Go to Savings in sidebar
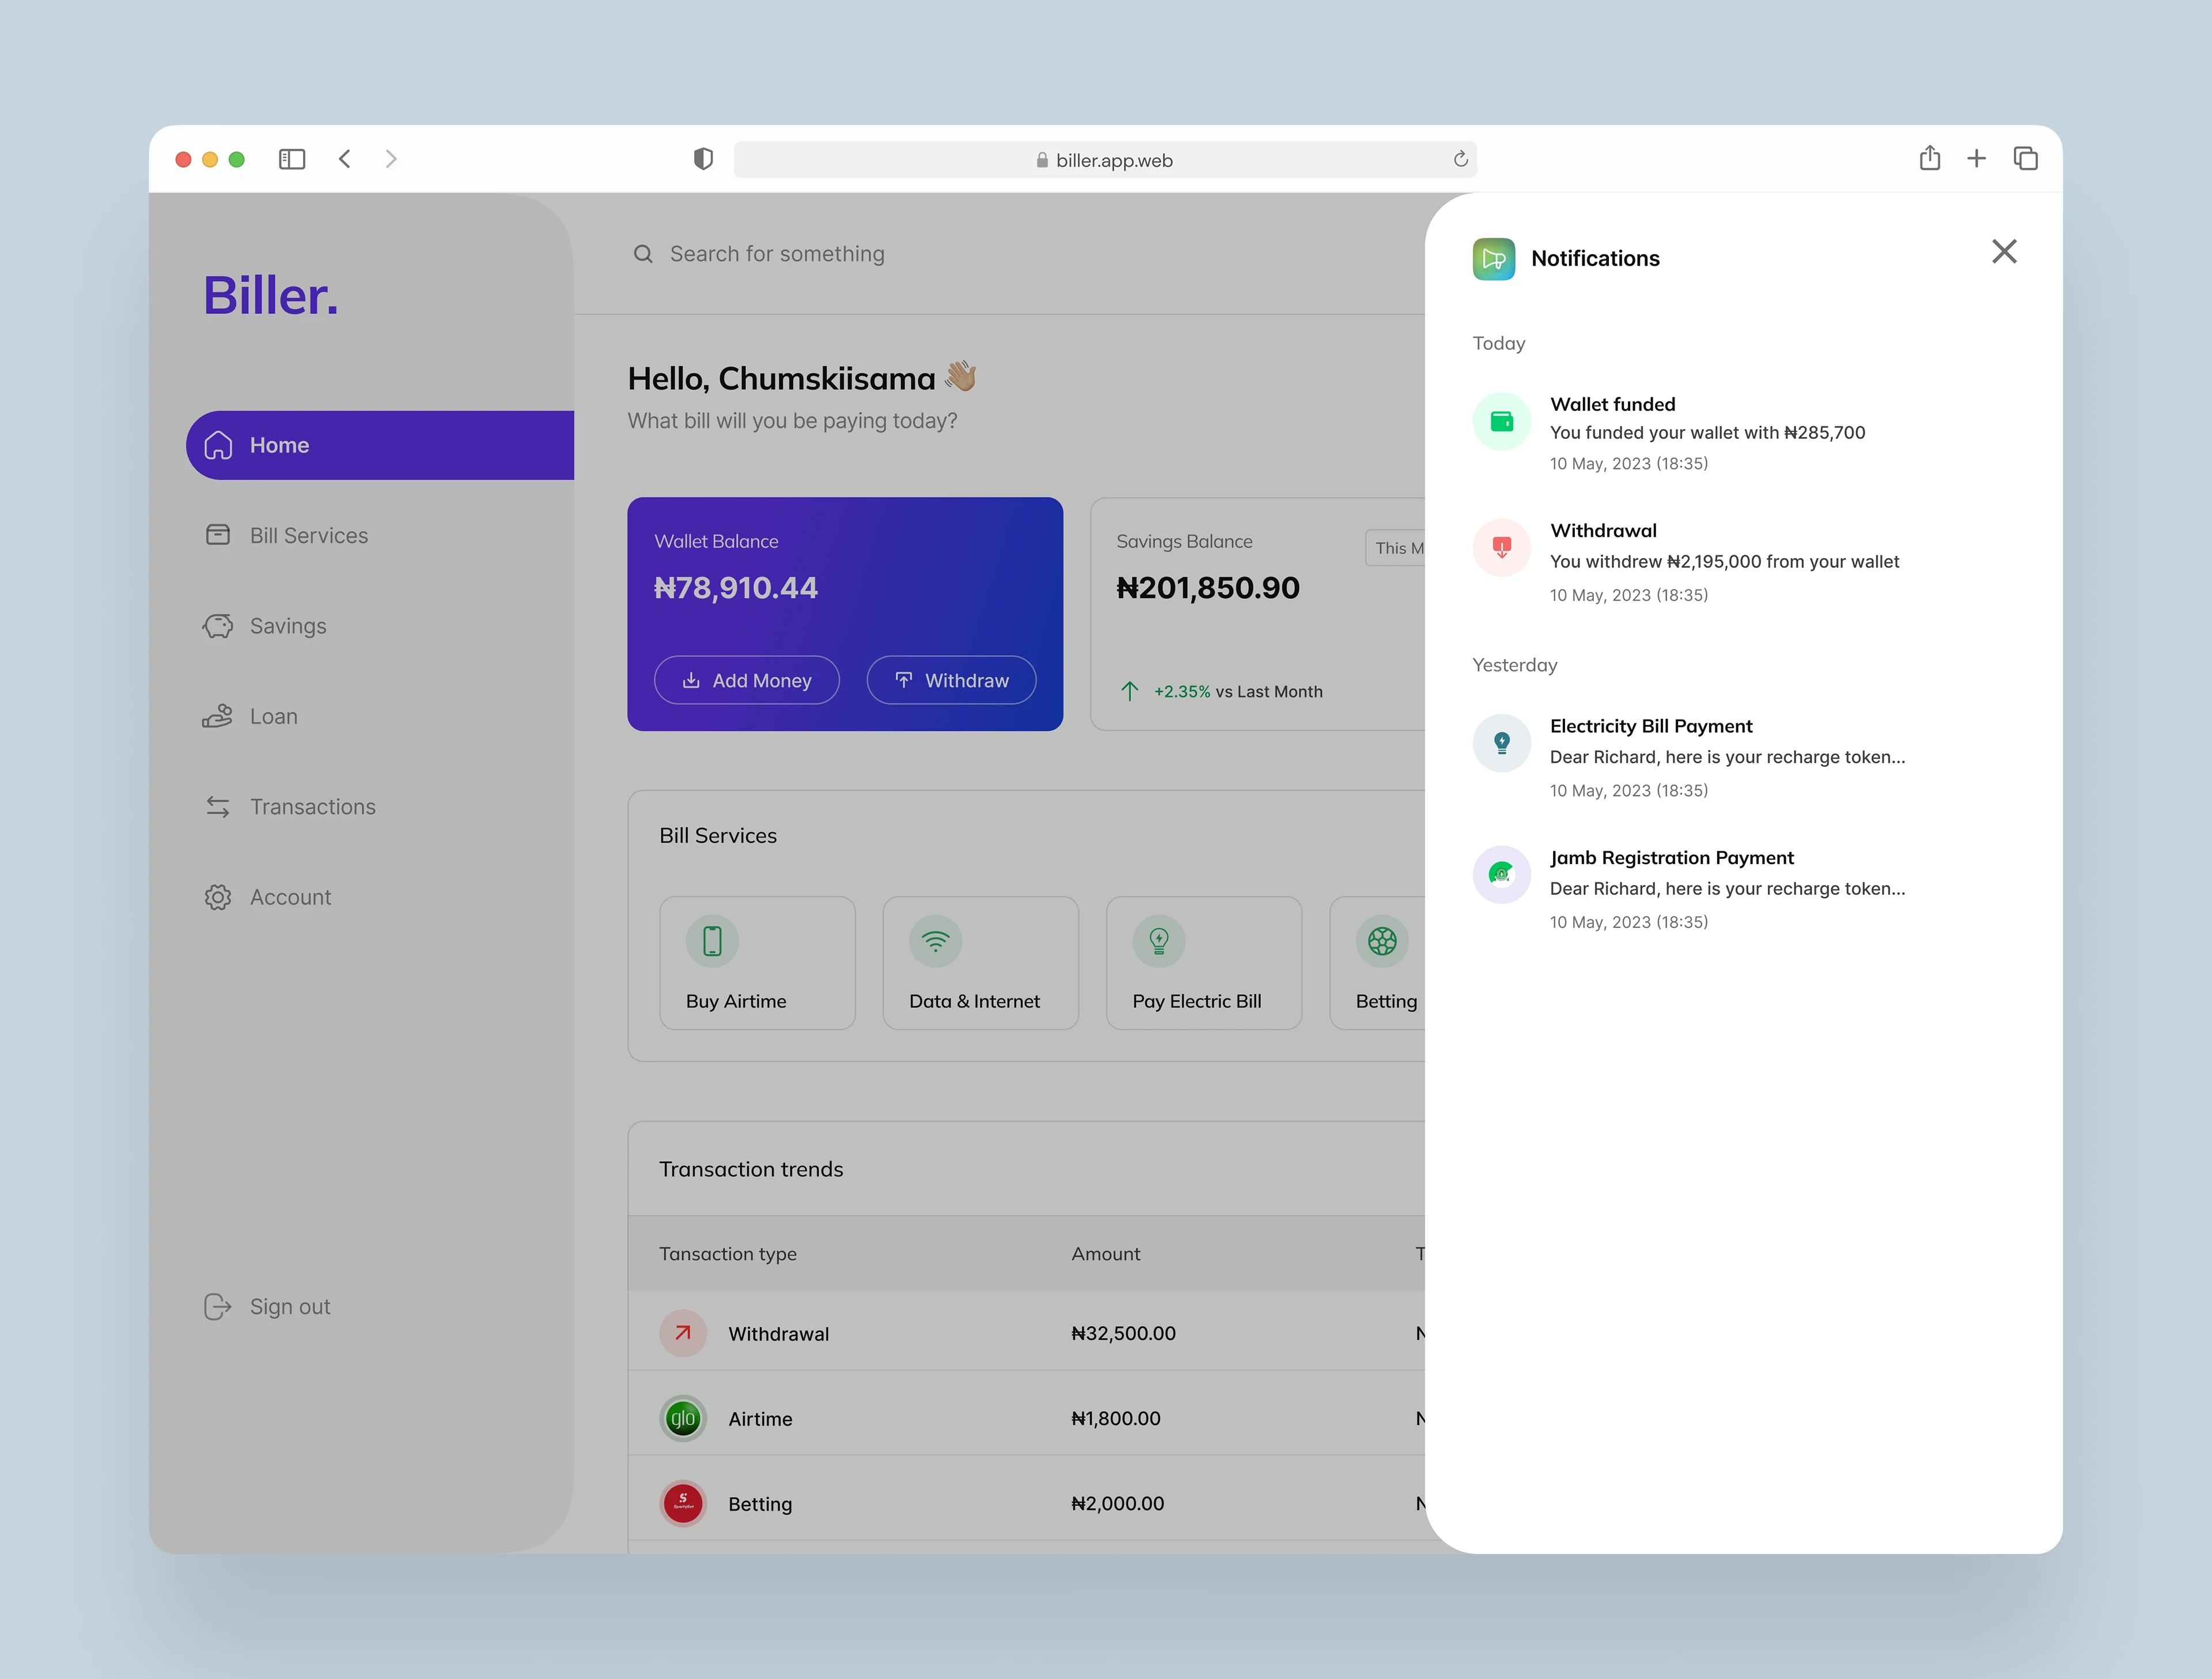Screen dimensions: 2212x1679 coord(288,626)
